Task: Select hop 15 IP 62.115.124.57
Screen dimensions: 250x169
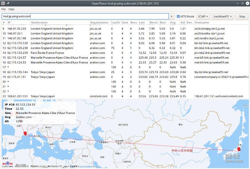Action: [x=17, y=57]
